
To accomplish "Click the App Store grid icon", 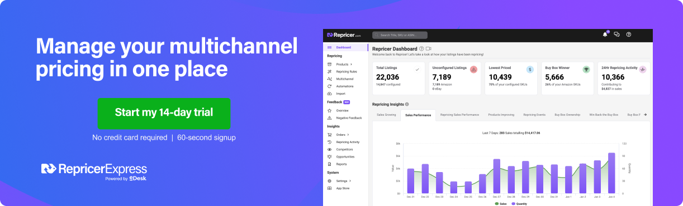I will (329, 188).
